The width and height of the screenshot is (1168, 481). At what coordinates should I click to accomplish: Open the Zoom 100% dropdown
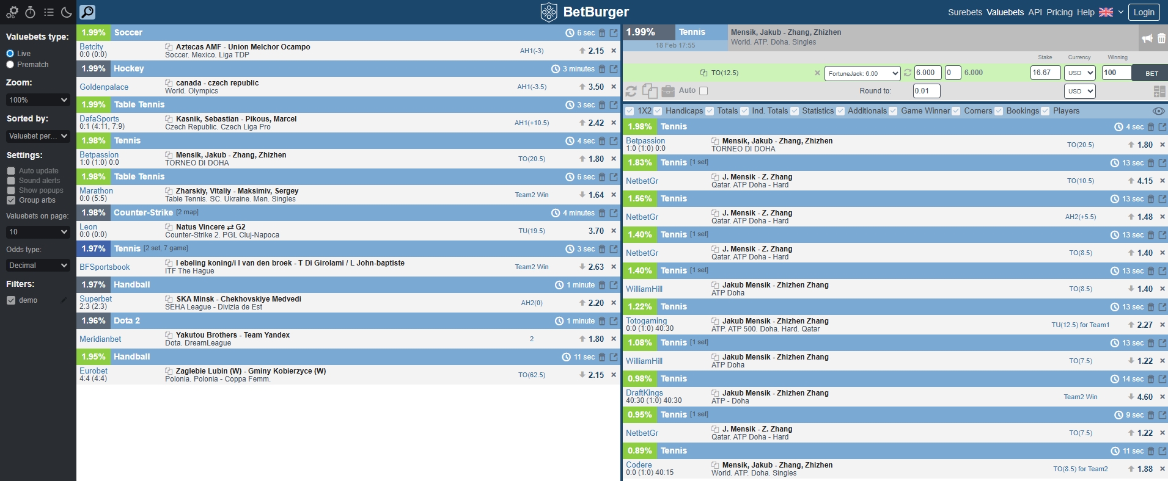tap(38, 100)
